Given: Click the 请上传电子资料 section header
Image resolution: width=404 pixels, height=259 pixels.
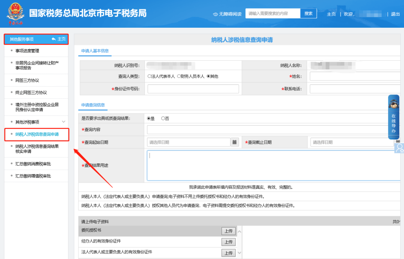Looking at the screenshot, I should click(95, 222).
